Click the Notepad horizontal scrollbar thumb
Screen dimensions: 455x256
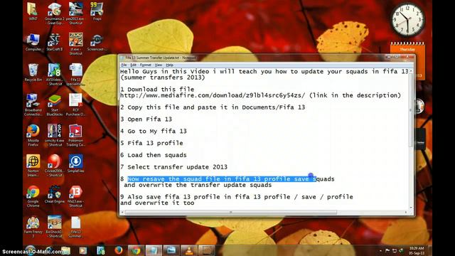pyautogui.click(x=231, y=212)
